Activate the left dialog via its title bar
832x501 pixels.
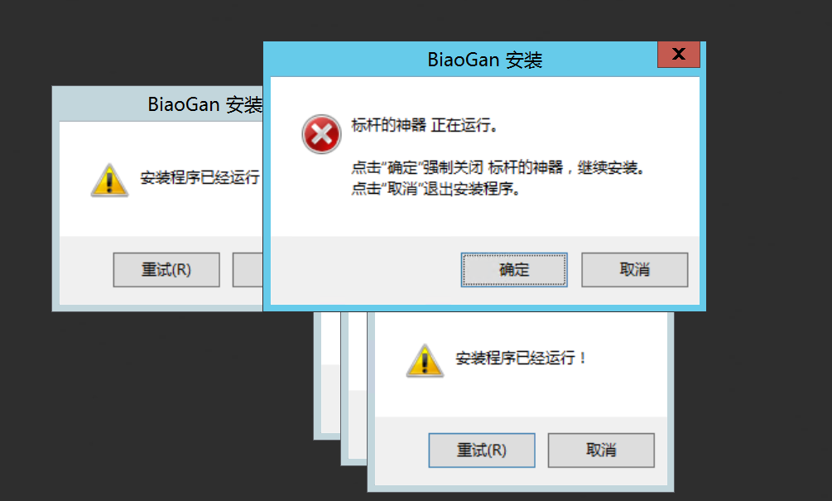(x=158, y=104)
